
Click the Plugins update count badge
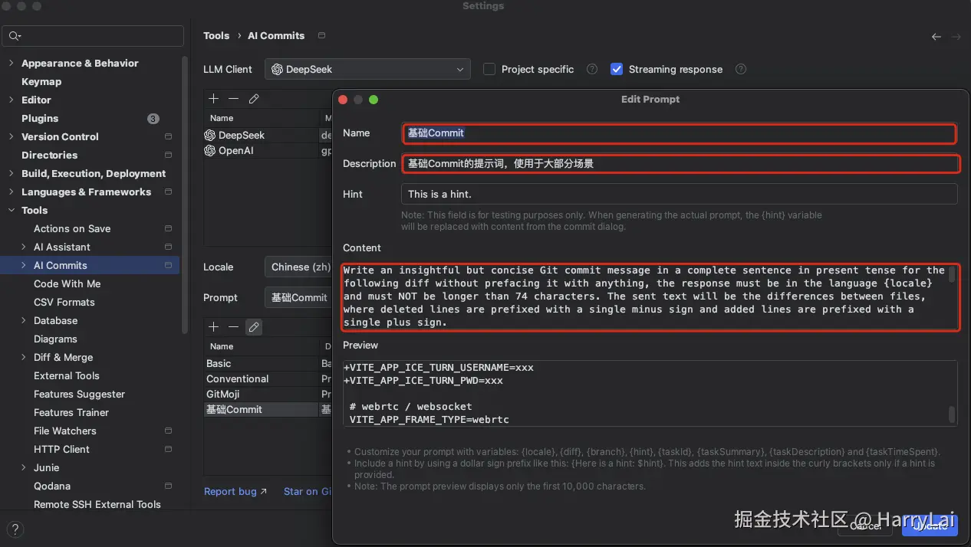(153, 118)
